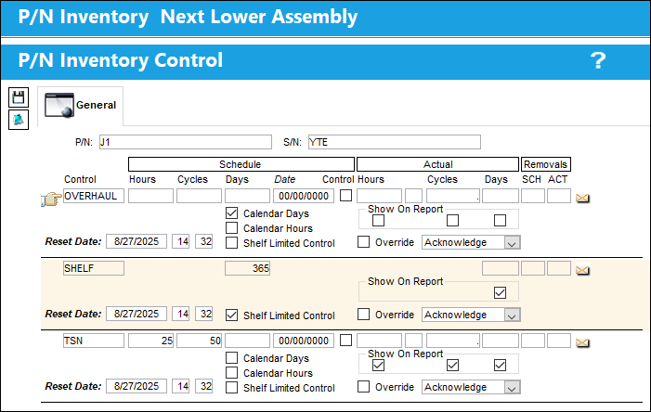Click OVERHAUL schedule Date field 00/00/0000
651x412 pixels.
(304, 196)
